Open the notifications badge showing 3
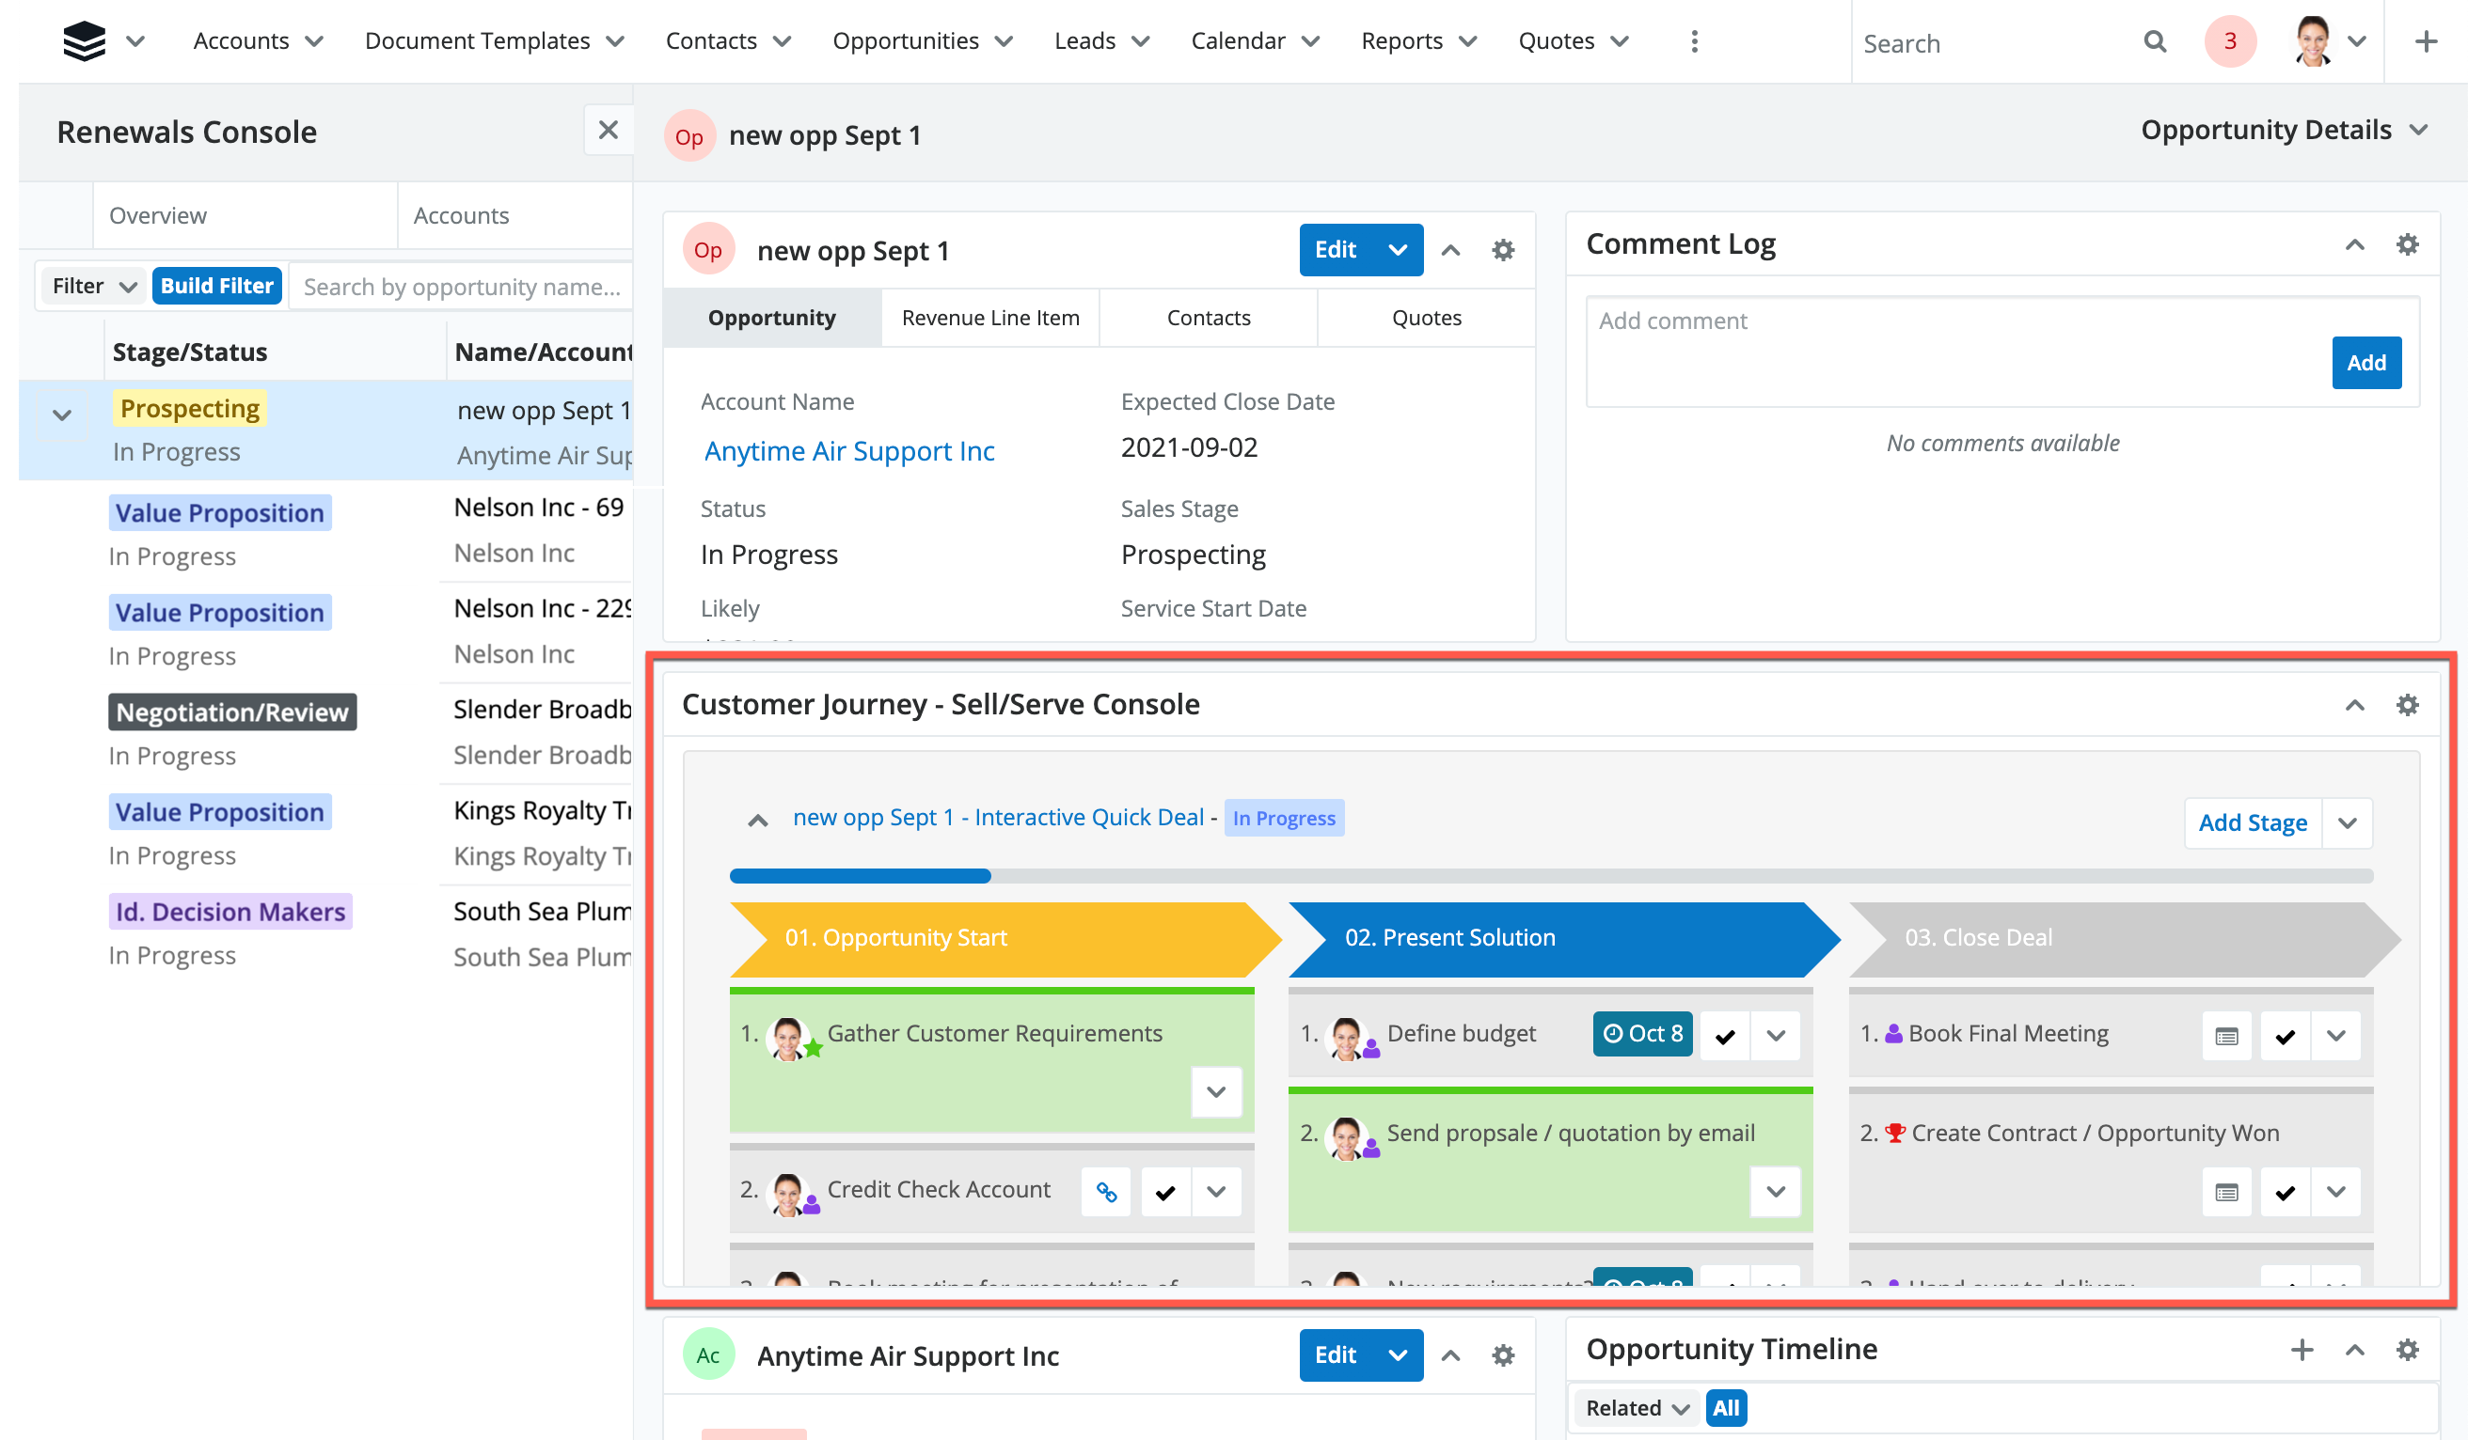The width and height of the screenshot is (2468, 1440). point(2229,42)
